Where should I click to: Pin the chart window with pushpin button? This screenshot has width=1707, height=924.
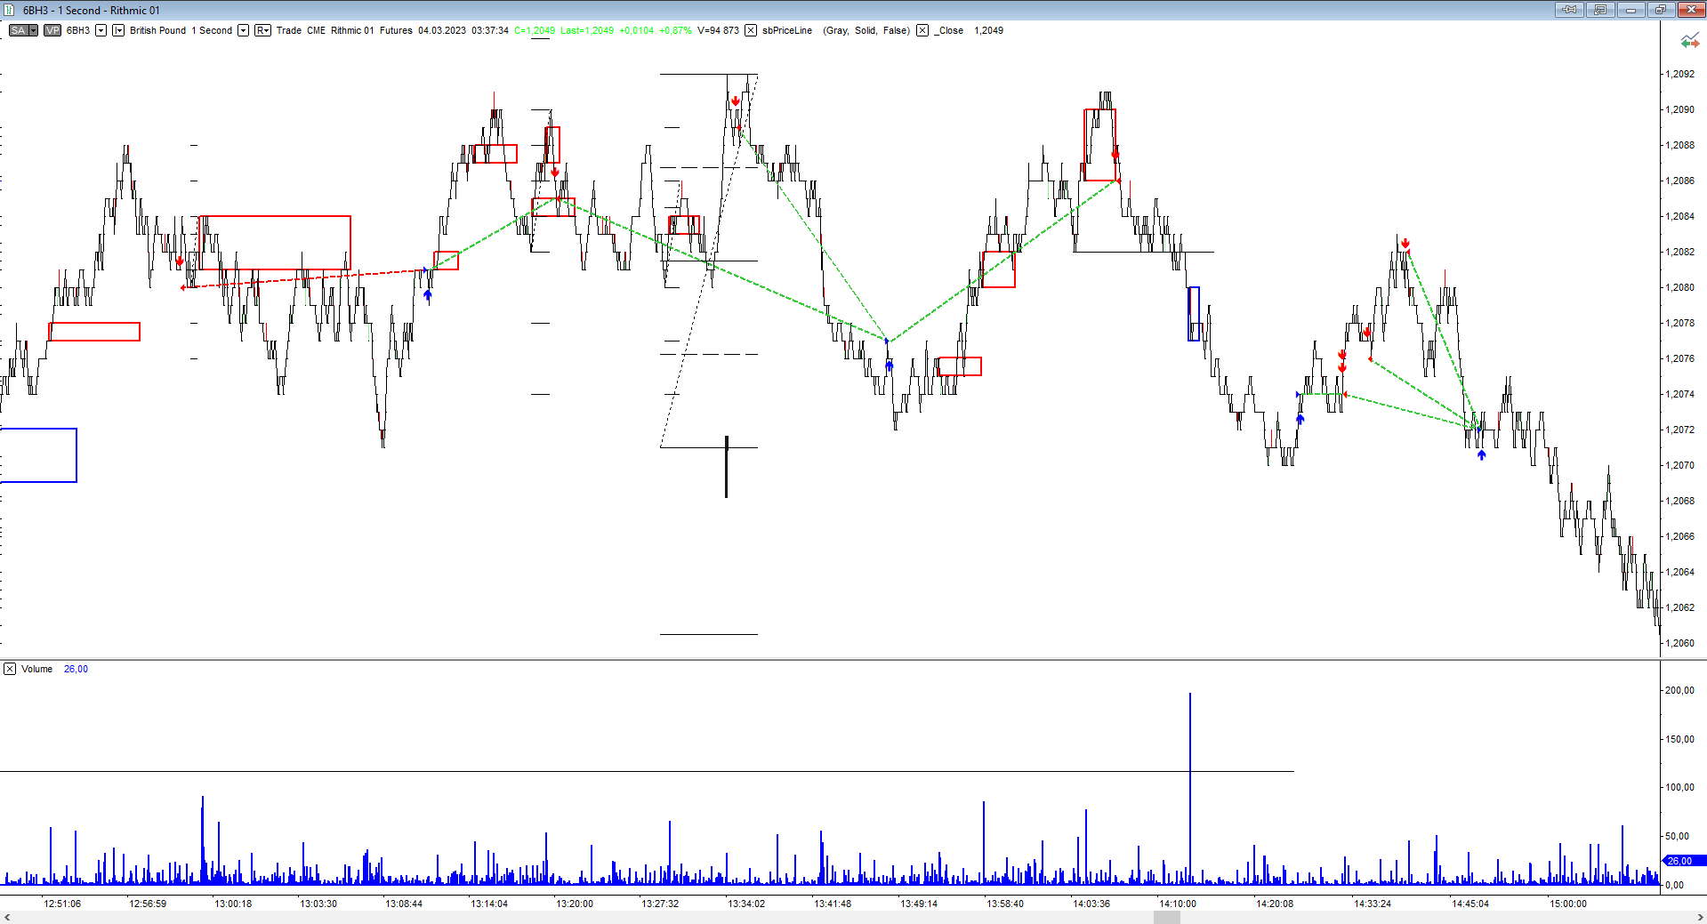point(1568,10)
